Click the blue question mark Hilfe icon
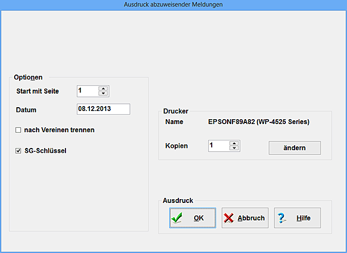This screenshot has width=347, height=253. point(282,218)
